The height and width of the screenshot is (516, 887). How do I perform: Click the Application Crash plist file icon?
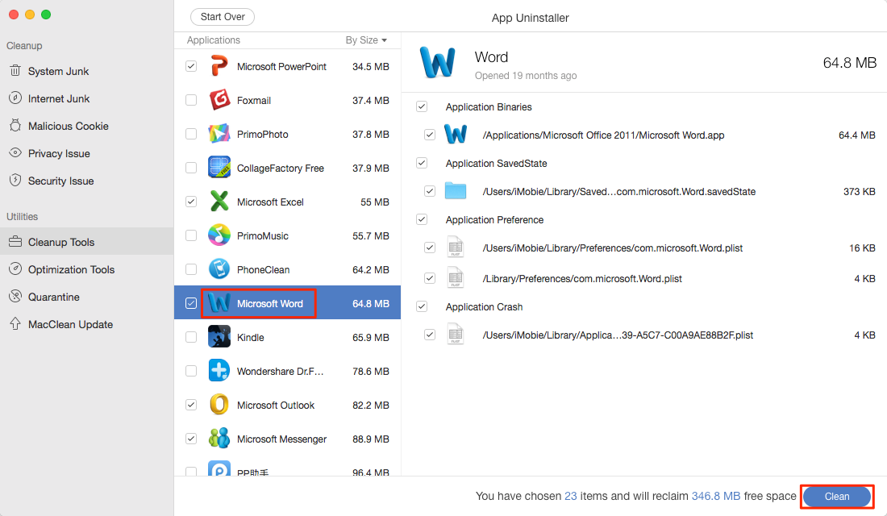coord(456,335)
